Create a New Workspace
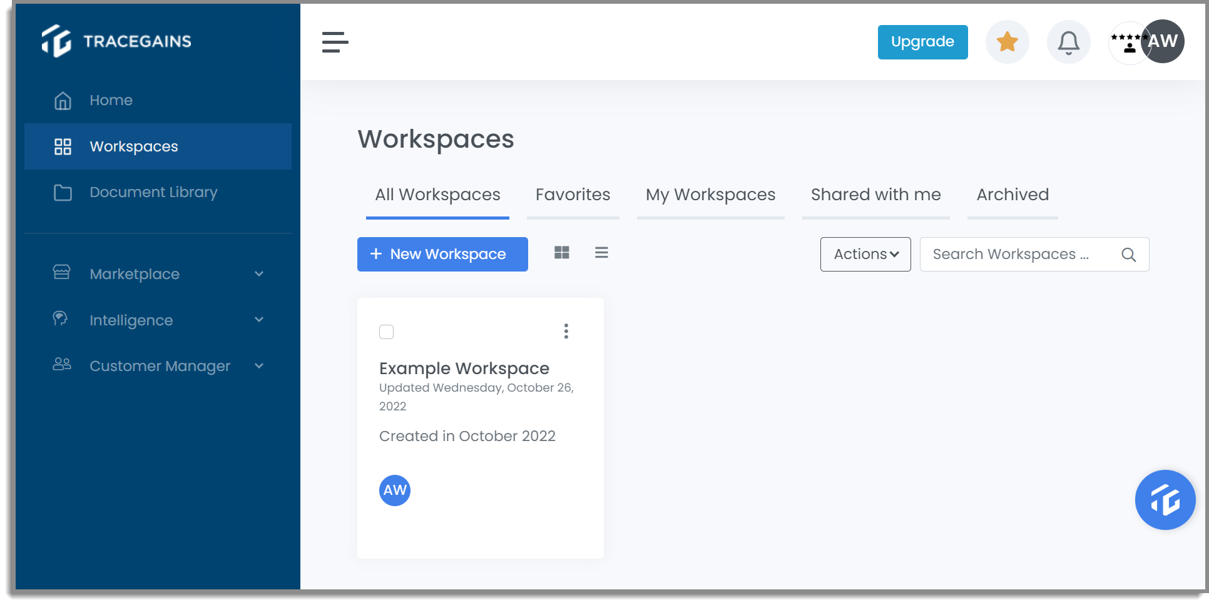The height and width of the screenshot is (605, 1209). 442,254
